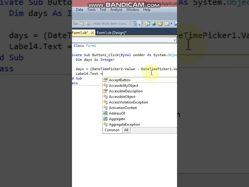This screenshot has width=249, height=187.
Task: Click the AcceptButton property icon
Action: [x=105, y=80]
